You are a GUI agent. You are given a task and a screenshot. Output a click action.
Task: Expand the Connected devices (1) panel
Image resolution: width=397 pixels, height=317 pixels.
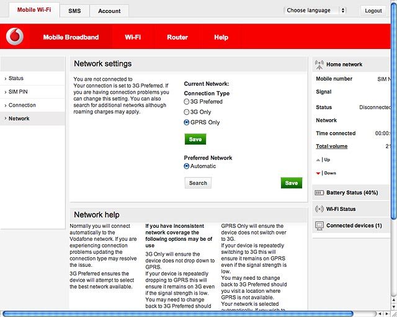(351, 225)
